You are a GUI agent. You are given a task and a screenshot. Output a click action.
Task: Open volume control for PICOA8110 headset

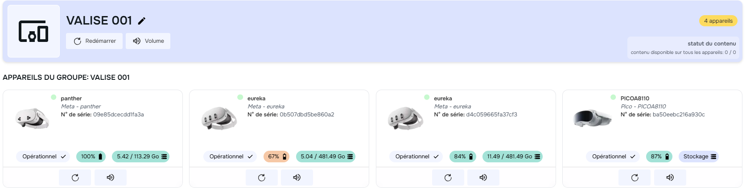[x=670, y=177]
